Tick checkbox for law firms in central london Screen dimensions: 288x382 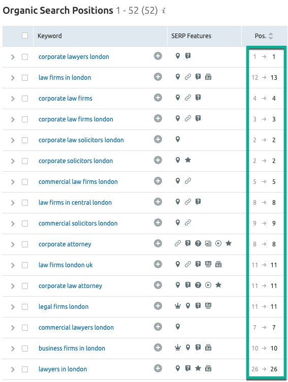(25, 203)
